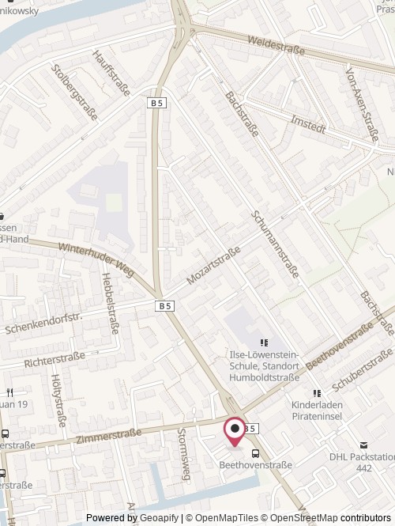Click the Mozartstraße street label
Viewport: 395px width, 526px height.
coord(213,265)
